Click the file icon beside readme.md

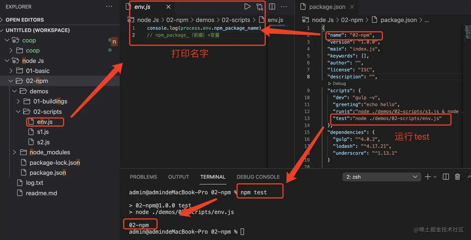[x=20, y=193]
